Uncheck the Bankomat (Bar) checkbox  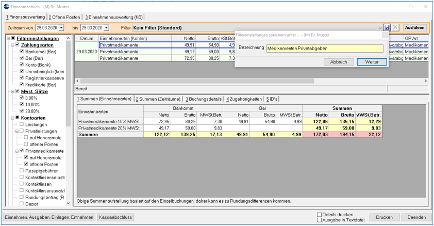click(x=22, y=51)
